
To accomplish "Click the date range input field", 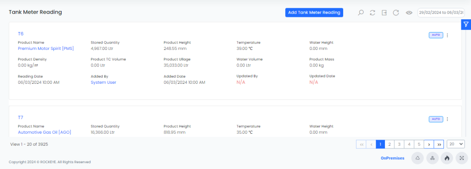I will 441,12.
